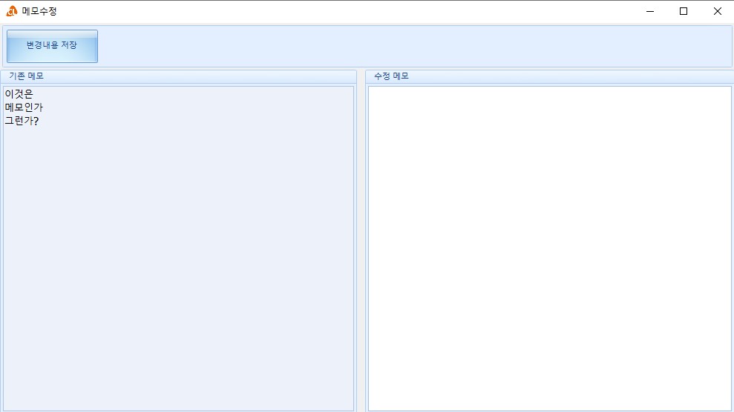Click the line 그런가? in existing memo
The height and width of the screenshot is (412, 734).
(x=22, y=121)
